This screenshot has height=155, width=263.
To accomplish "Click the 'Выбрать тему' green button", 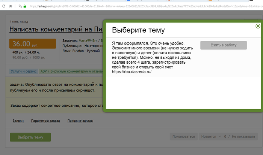I will click(30, 137).
